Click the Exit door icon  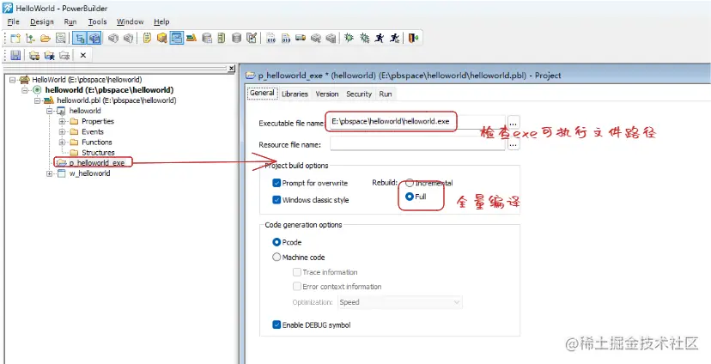[x=413, y=38]
